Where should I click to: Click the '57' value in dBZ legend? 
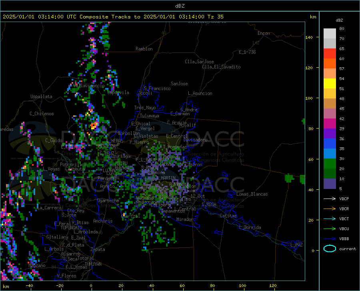pos(342,69)
